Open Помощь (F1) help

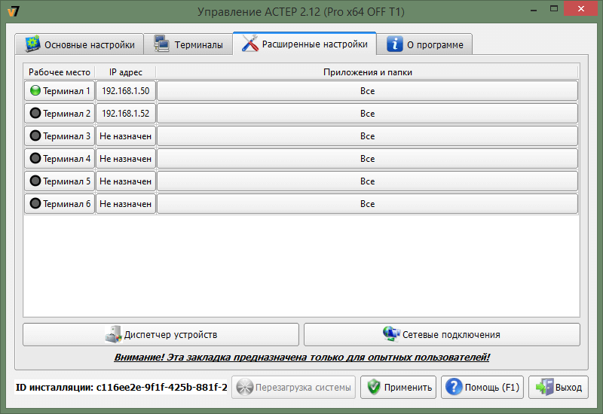tap(482, 387)
